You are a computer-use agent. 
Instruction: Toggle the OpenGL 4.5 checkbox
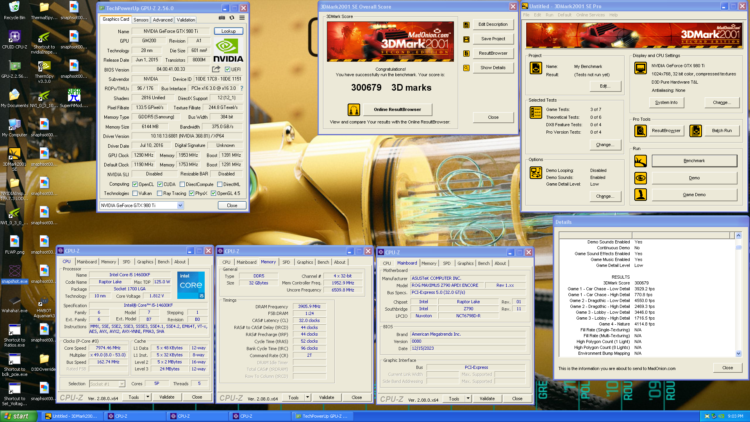(x=213, y=193)
